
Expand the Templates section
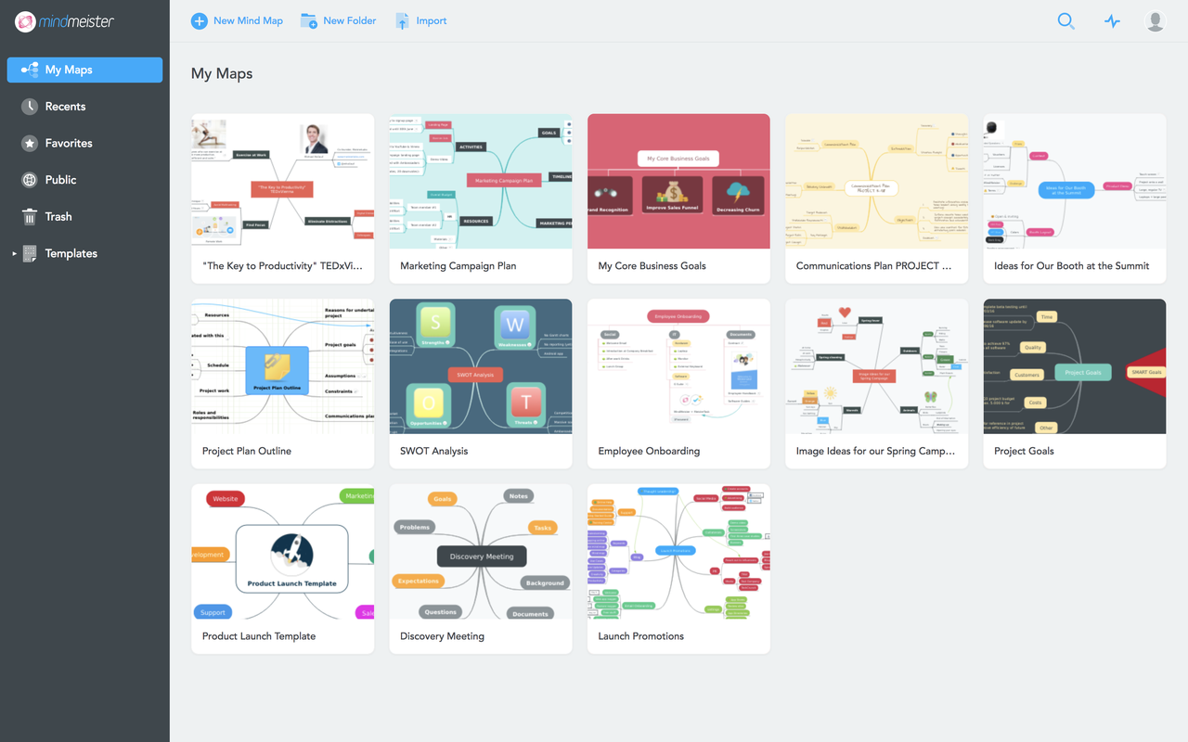[13, 253]
